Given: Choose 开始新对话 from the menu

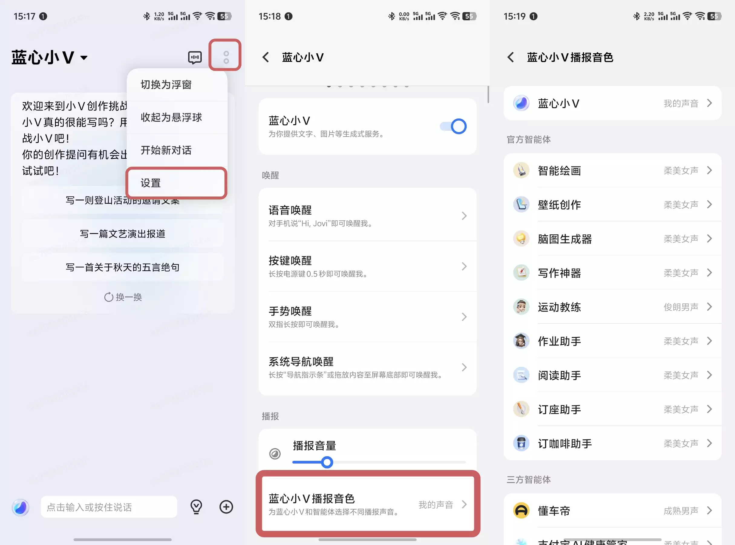Looking at the screenshot, I should pos(177,150).
